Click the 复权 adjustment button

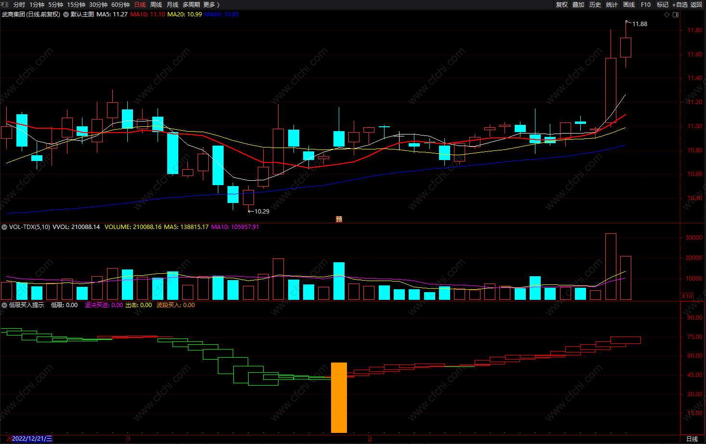(x=562, y=4)
